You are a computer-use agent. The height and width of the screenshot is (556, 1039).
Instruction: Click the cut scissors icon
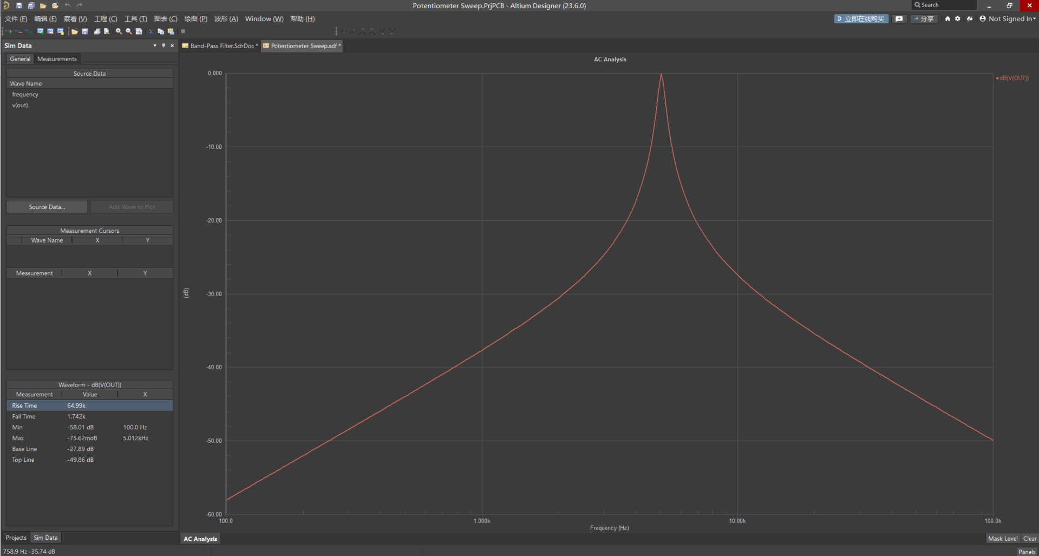(x=151, y=31)
